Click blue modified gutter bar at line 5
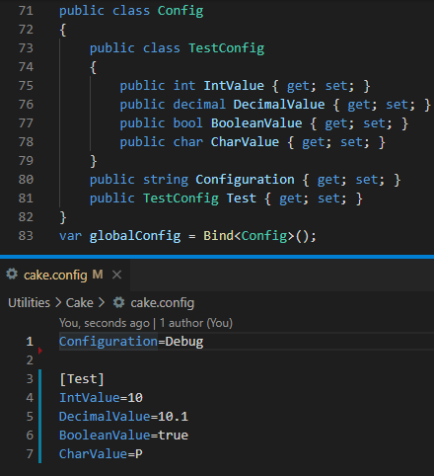Screen dimensions: 434x476 point(39,417)
